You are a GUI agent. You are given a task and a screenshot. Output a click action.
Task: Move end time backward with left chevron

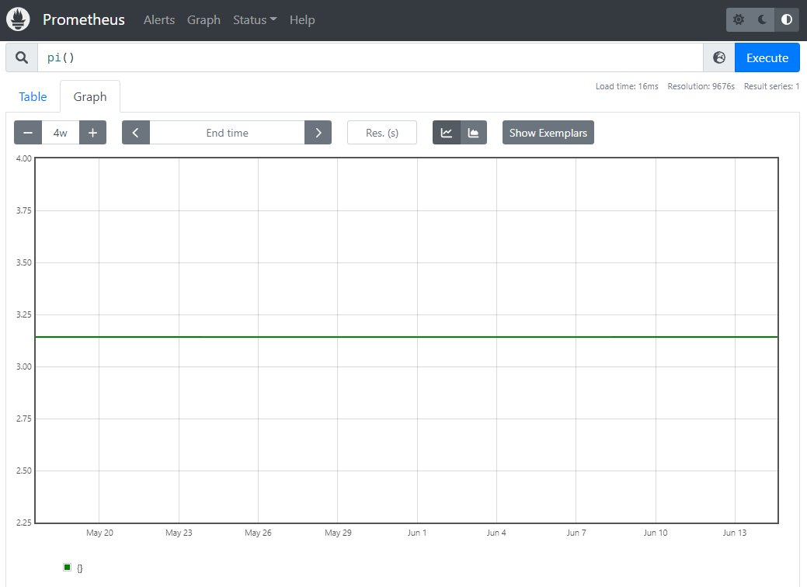[136, 133]
